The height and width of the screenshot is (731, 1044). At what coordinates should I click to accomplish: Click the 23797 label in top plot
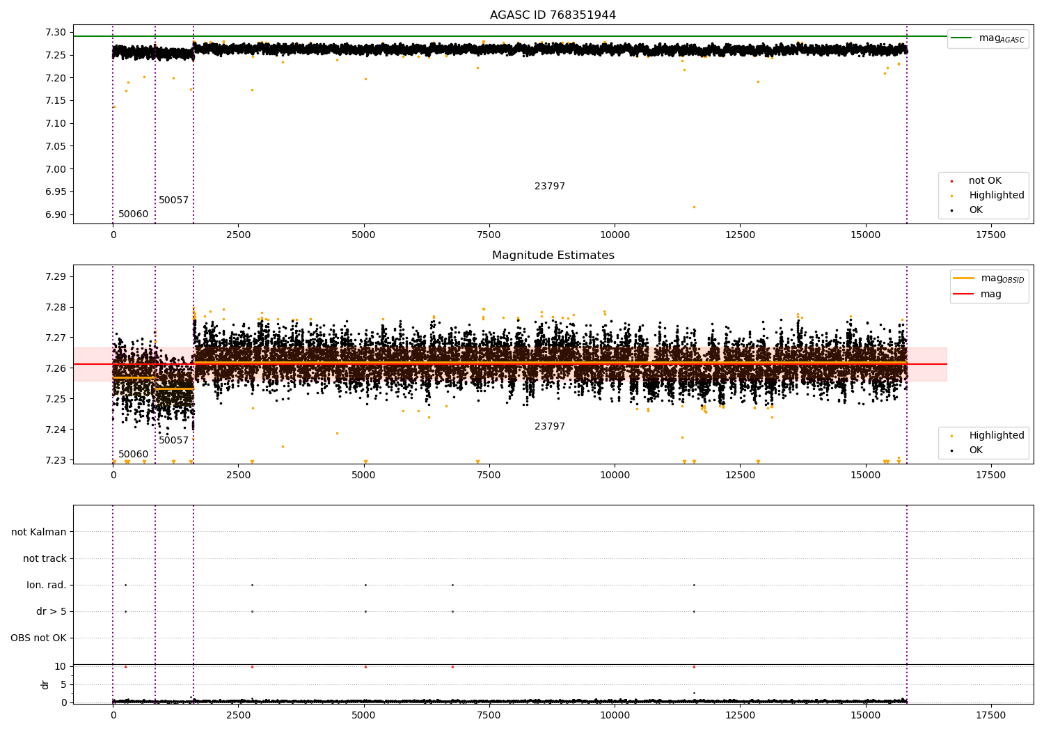[x=550, y=187]
